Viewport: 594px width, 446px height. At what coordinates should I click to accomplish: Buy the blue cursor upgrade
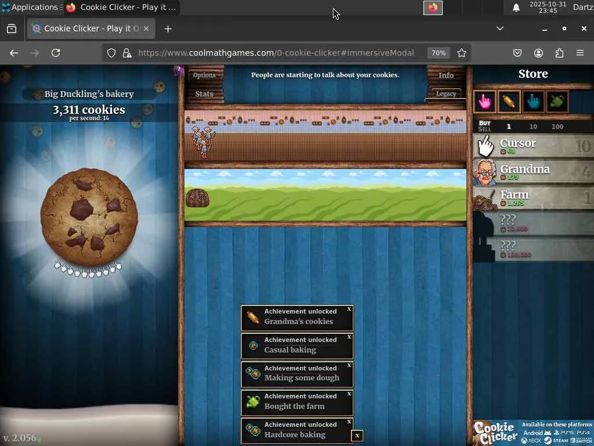533,102
